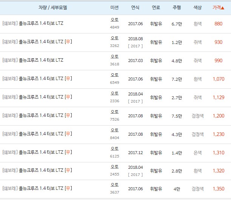Click mileage 4만

(x=177, y=189)
